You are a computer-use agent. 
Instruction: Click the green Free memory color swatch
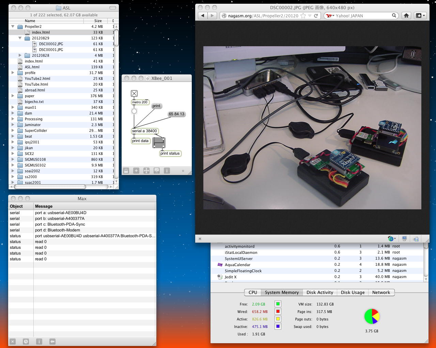coord(278,304)
